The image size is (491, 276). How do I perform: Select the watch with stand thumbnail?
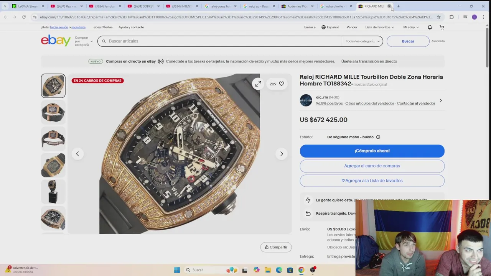point(53,192)
